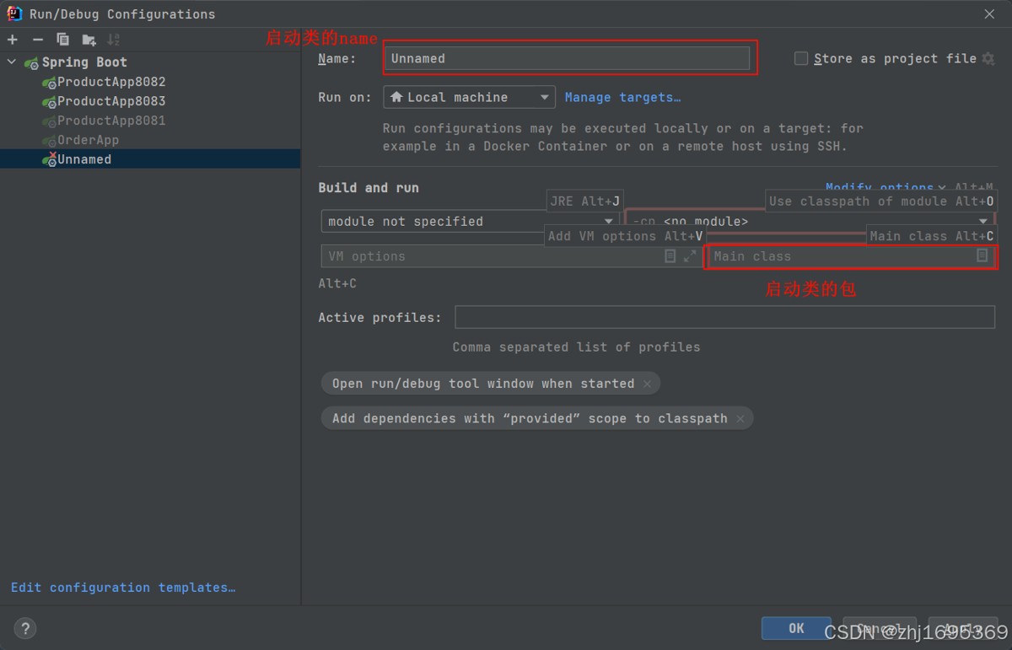
Task: Enable the Store as project file checkbox
Action: pyautogui.click(x=801, y=58)
